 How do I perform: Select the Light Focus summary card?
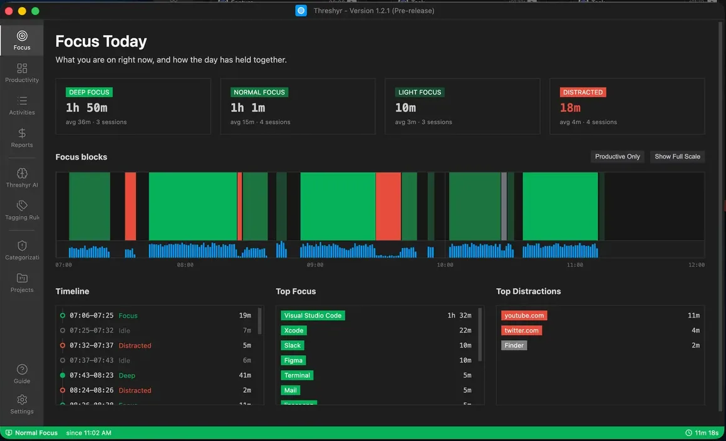[462, 106]
